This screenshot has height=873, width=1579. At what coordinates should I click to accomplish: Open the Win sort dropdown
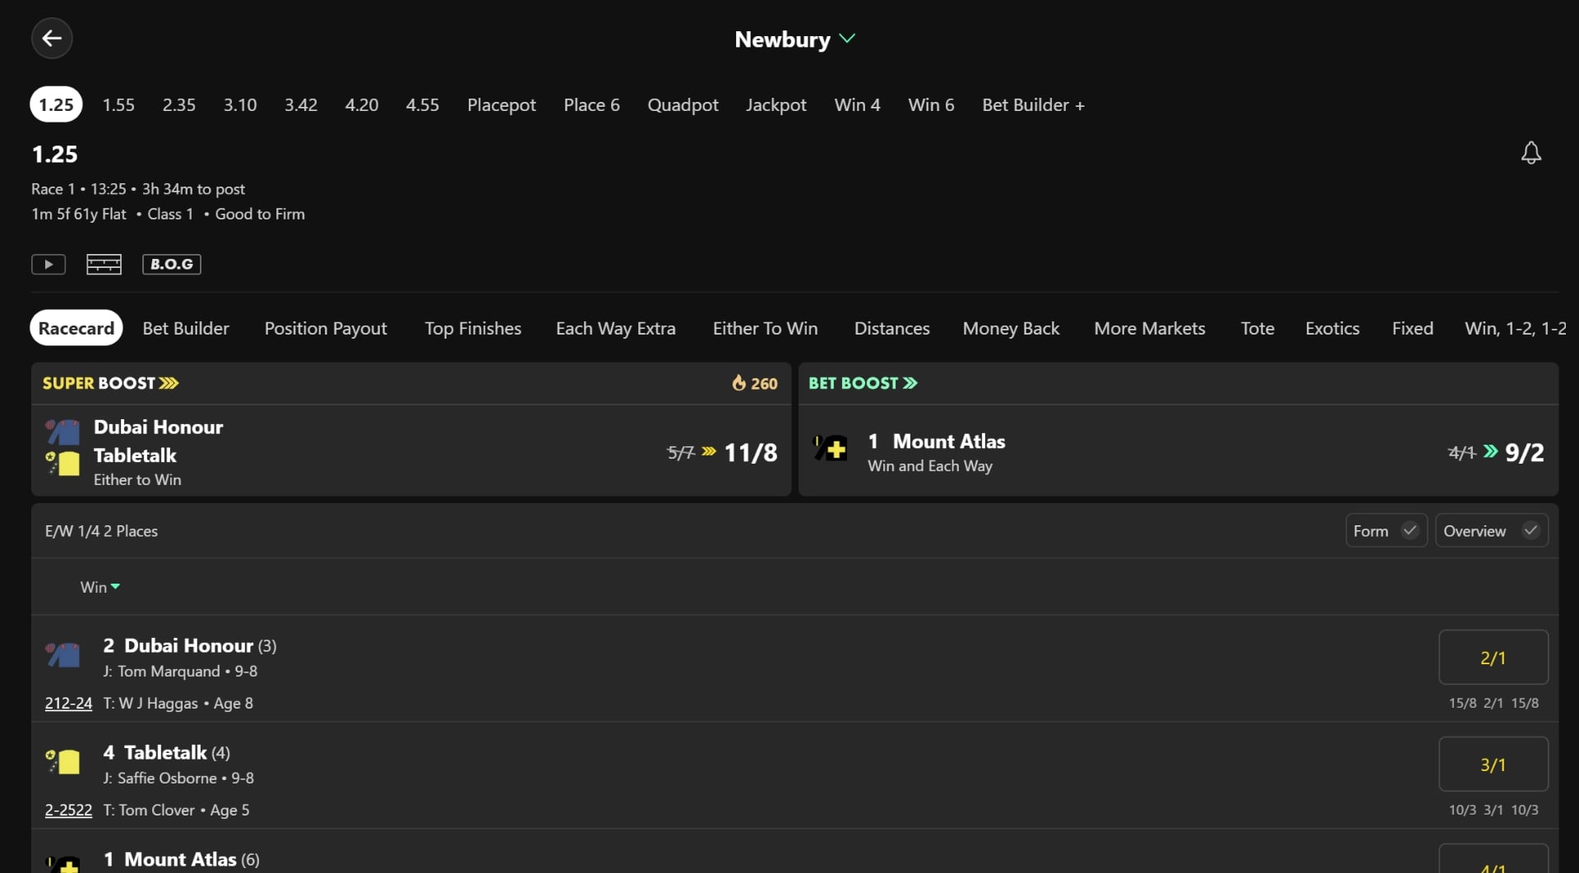[100, 587]
